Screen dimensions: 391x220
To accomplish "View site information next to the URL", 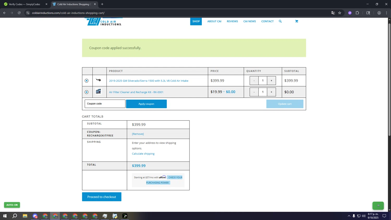I will (28, 13).
